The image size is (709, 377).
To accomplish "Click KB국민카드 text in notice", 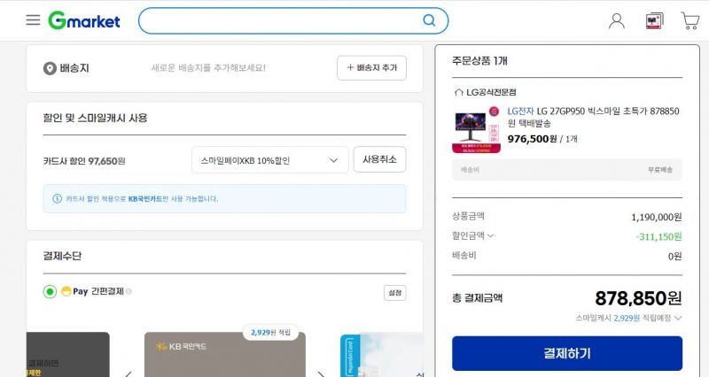I will click(x=145, y=198).
